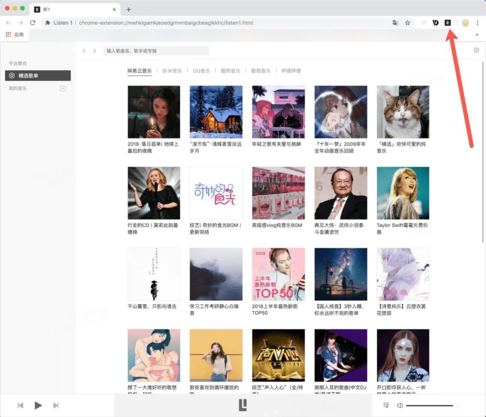
Task: Switch to the QQ音乐 tab
Action: (x=201, y=71)
